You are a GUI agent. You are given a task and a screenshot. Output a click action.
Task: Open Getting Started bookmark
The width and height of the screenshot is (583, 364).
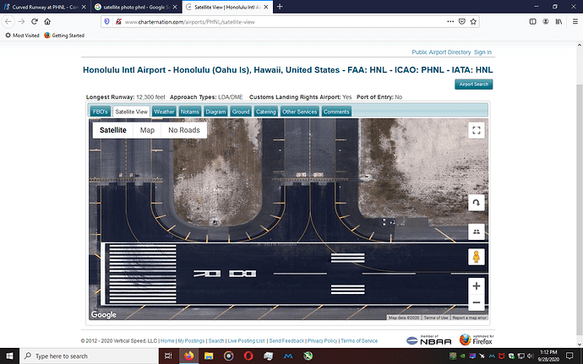click(64, 35)
